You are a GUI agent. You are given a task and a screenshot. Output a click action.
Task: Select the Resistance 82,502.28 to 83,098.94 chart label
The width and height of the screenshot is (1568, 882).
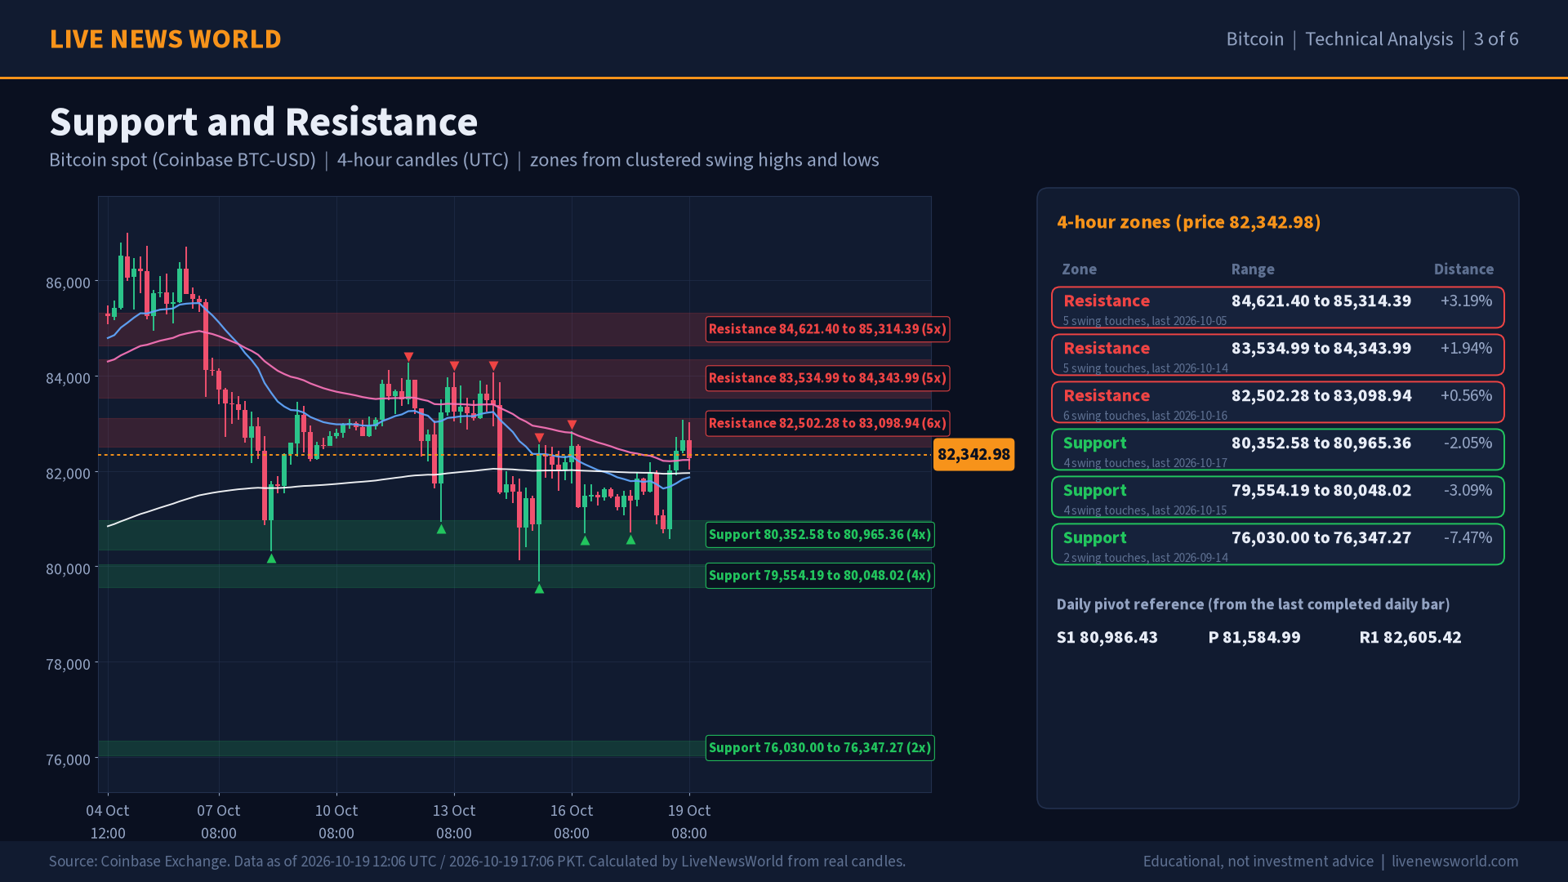coord(827,423)
